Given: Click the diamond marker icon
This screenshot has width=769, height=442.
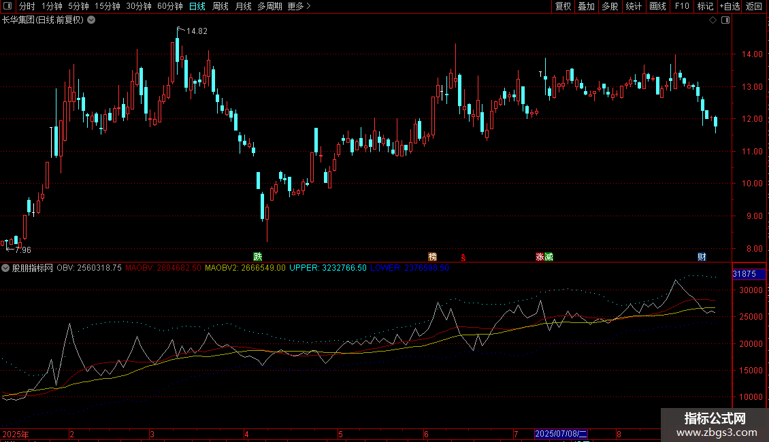Looking at the screenshot, I should tap(713, 20).
